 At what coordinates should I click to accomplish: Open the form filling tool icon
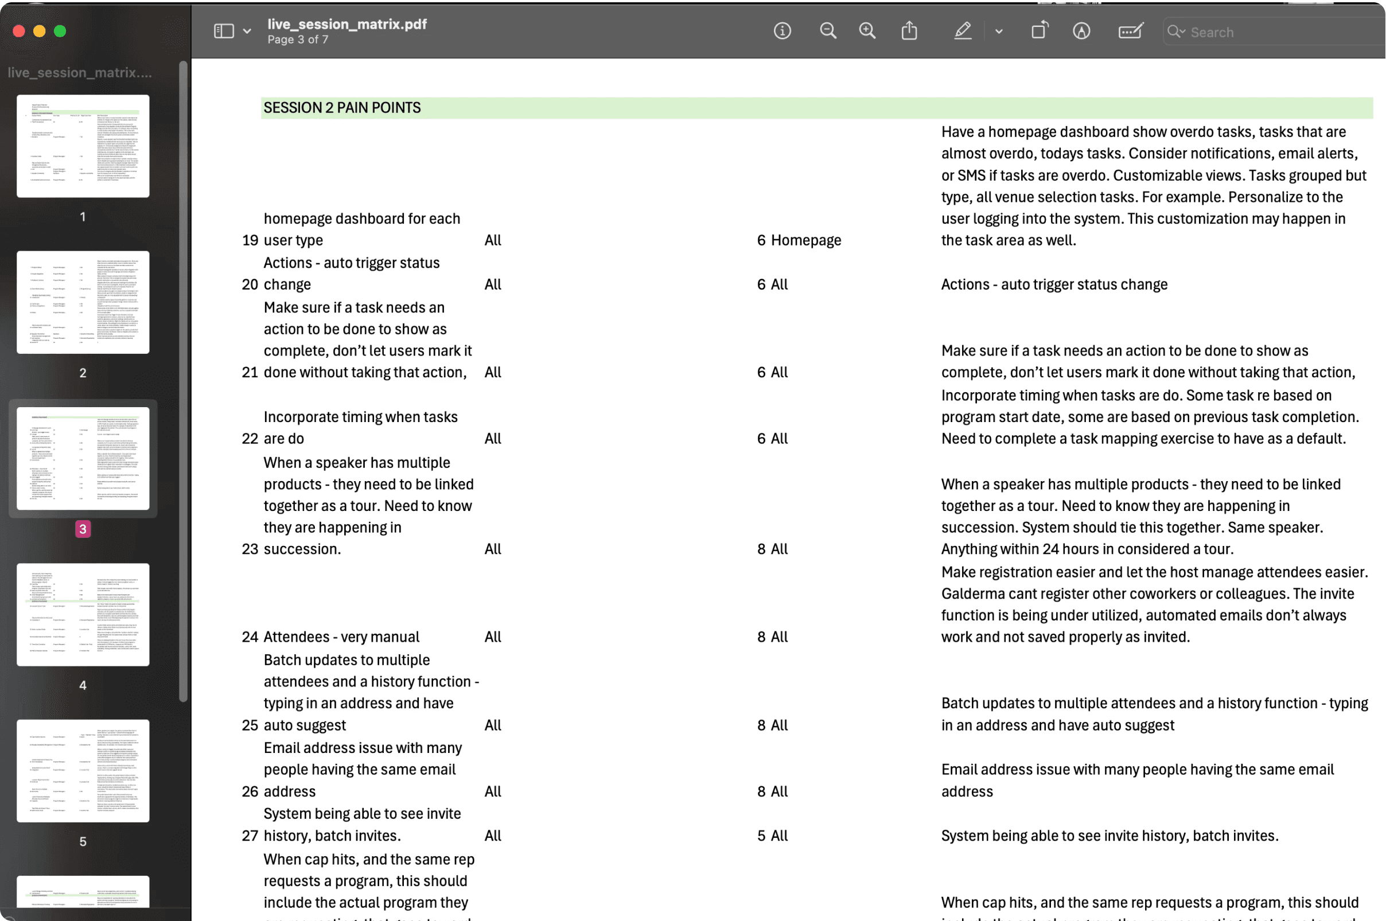(1130, 30)
